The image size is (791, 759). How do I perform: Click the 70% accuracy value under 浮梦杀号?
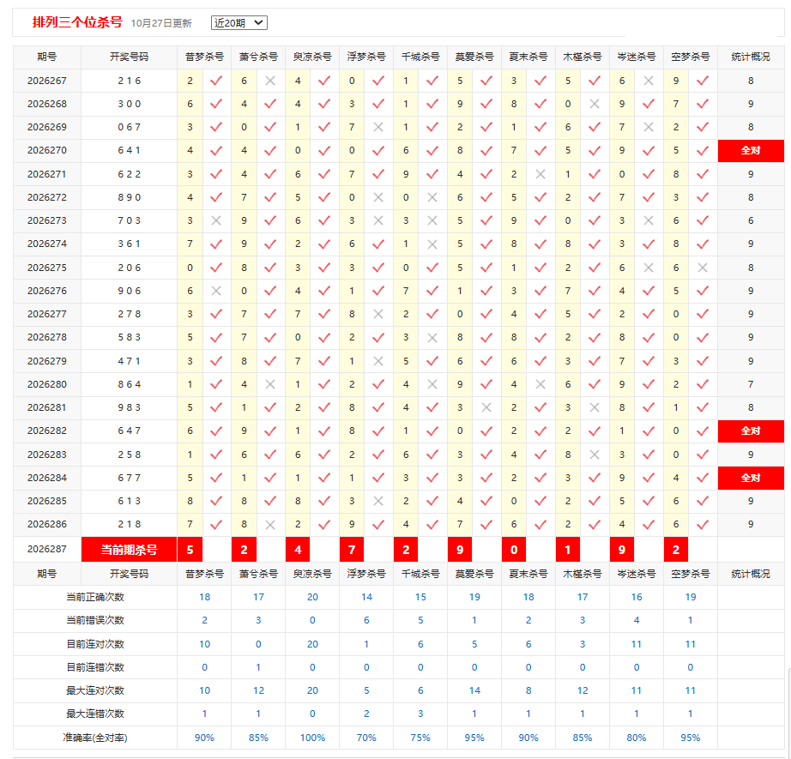point(366,738)
